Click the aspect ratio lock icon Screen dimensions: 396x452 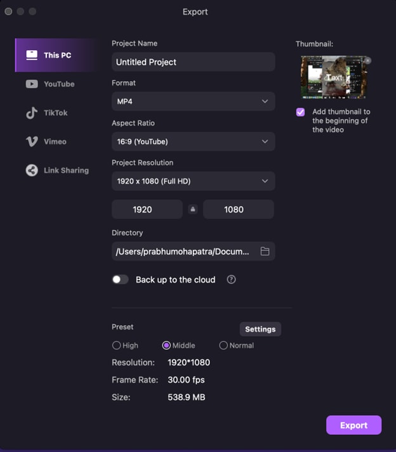coord(193,209)
